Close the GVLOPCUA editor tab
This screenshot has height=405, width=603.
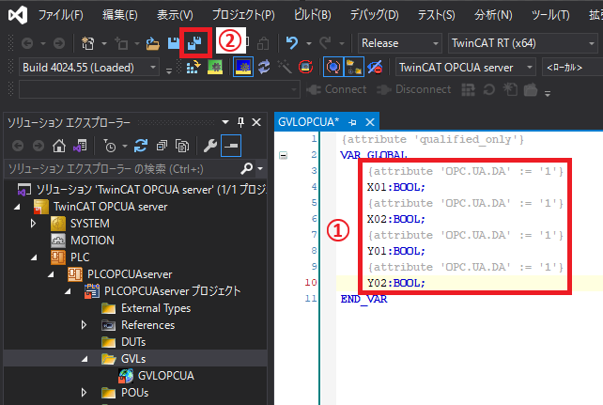pos(370,122)
